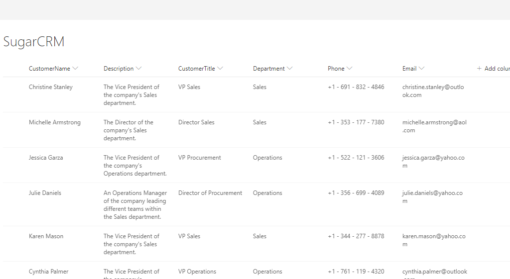Select the Director of Procurement title cell
The width and height of the screenshot is (510, 279).
tap(210, 193)
